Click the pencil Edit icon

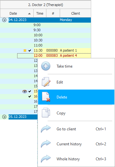click(x=46, y=82)
